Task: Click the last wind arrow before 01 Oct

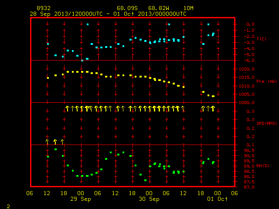Action: point(213,108)
